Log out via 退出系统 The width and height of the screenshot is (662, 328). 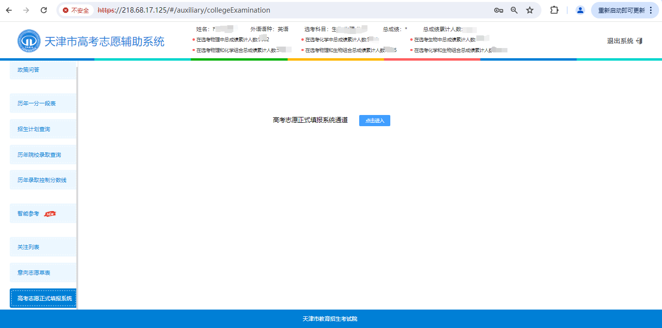point(625,41)
